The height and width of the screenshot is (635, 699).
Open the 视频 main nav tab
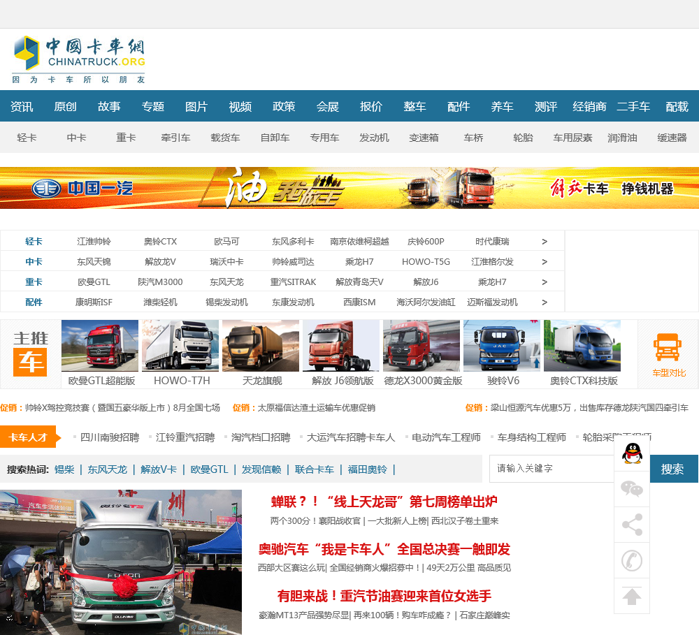240,106
